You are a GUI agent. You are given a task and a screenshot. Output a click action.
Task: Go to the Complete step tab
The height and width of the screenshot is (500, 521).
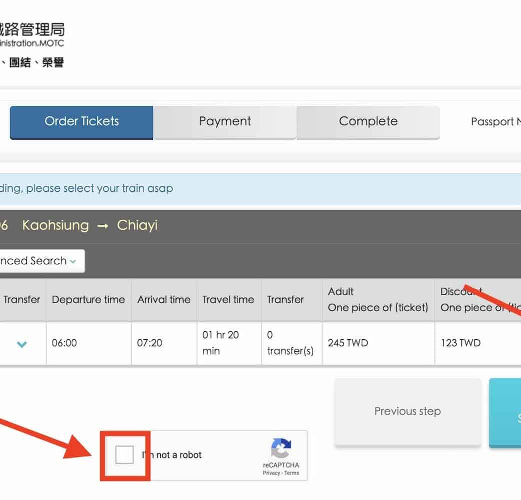point(368,121)
